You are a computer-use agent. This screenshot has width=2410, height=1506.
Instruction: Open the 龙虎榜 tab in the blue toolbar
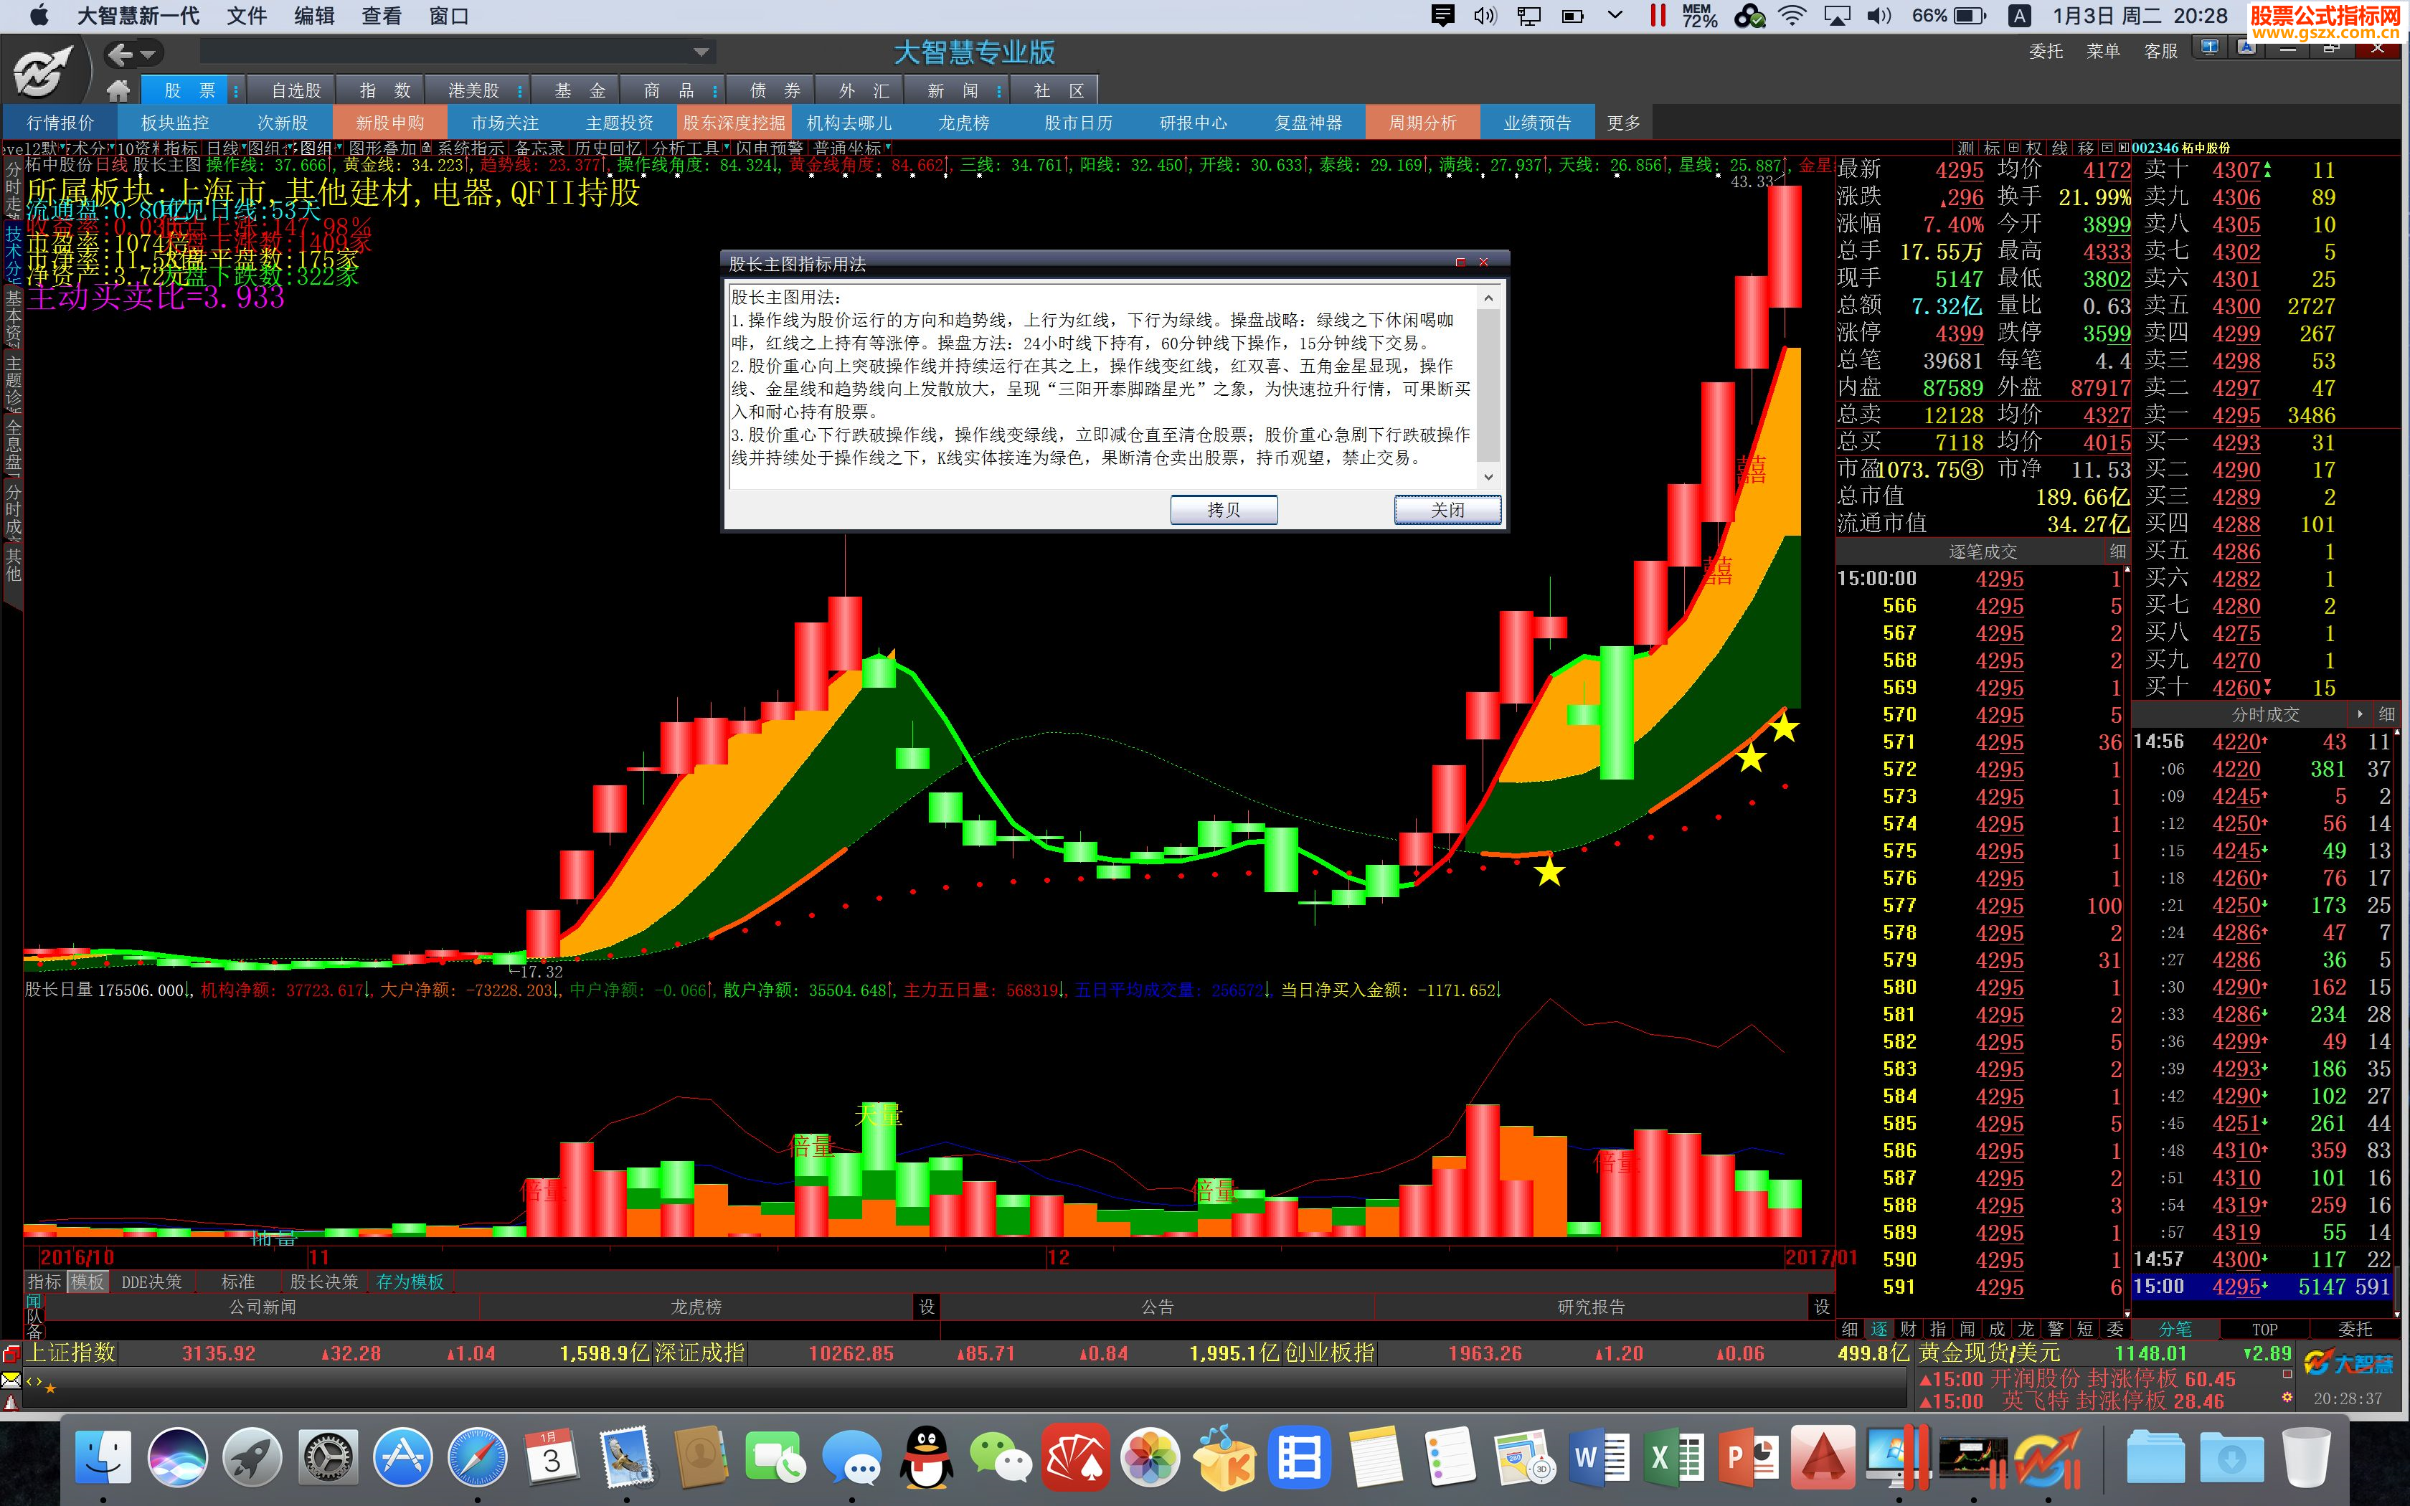[x=963, y=123]
